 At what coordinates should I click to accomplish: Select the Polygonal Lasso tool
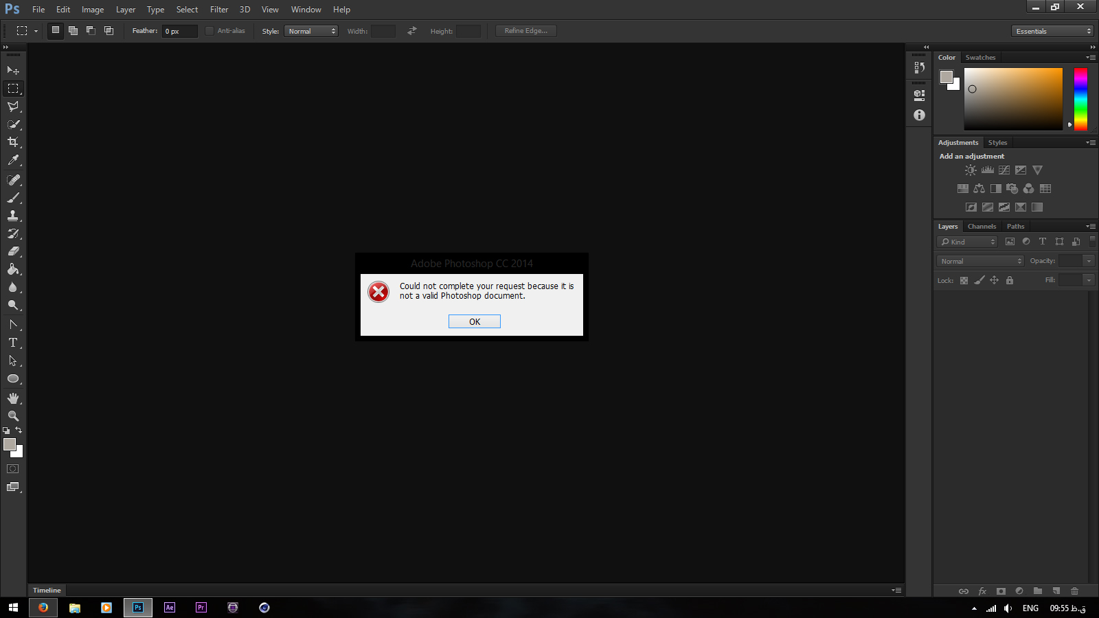pos(13,106)
